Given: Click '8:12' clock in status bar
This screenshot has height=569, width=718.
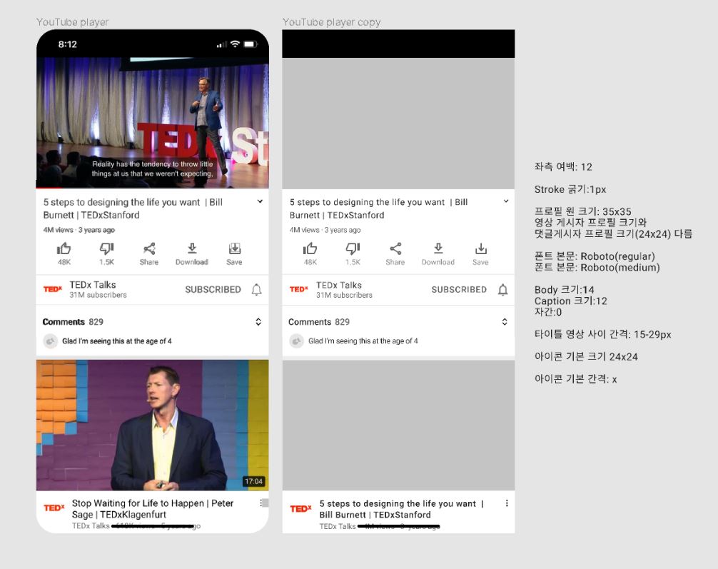Looking at the screenshot, I should coord(67,44).
